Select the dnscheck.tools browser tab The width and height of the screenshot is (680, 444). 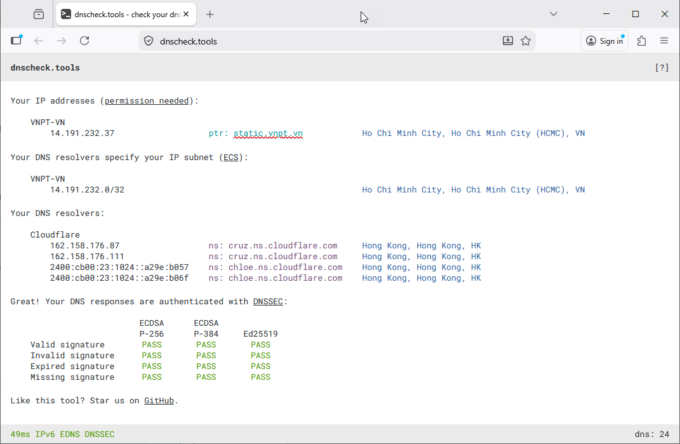[x=126, y=15]
